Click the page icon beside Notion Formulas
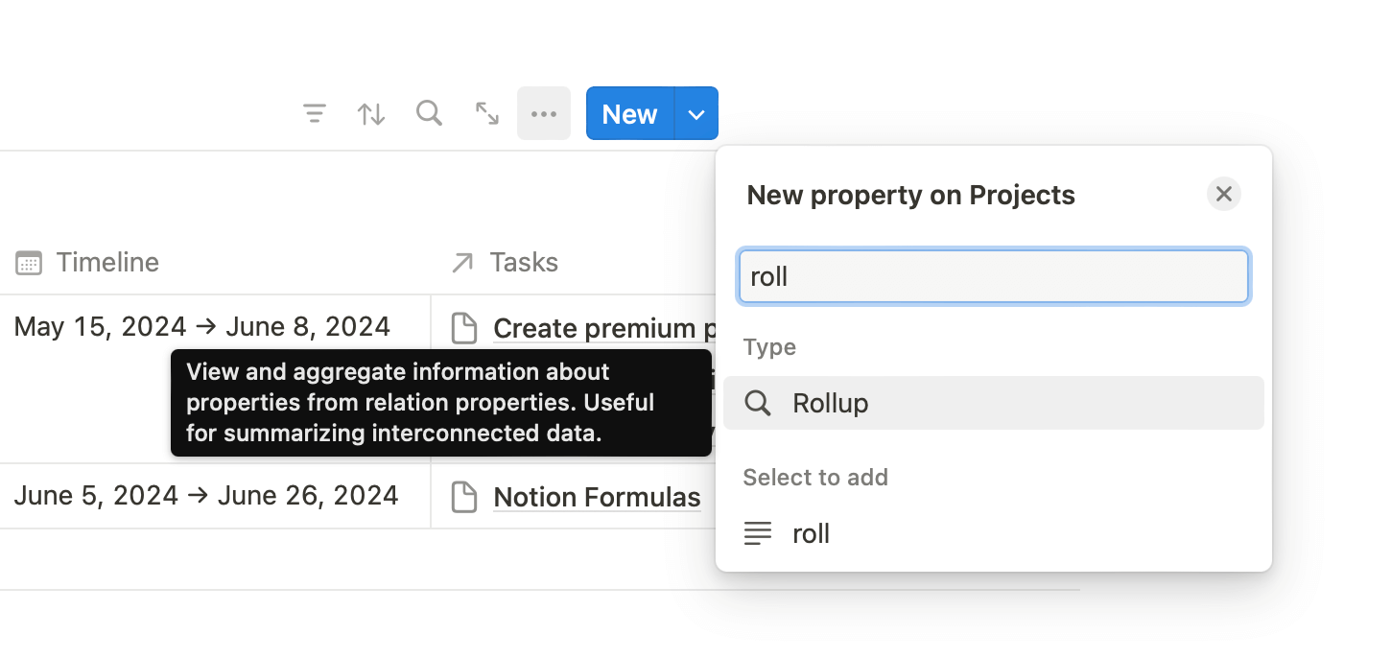The image size is (1391, 658). coord(464,496)
